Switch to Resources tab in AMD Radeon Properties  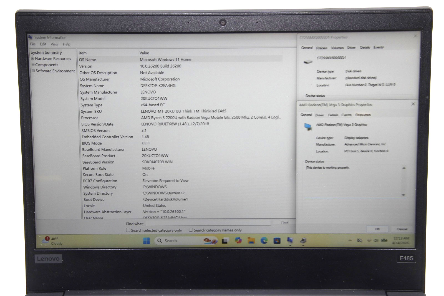pos(363,115)
